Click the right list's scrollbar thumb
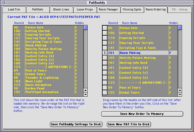This screenshot has height=132, width=194. [x=180, y=27]
